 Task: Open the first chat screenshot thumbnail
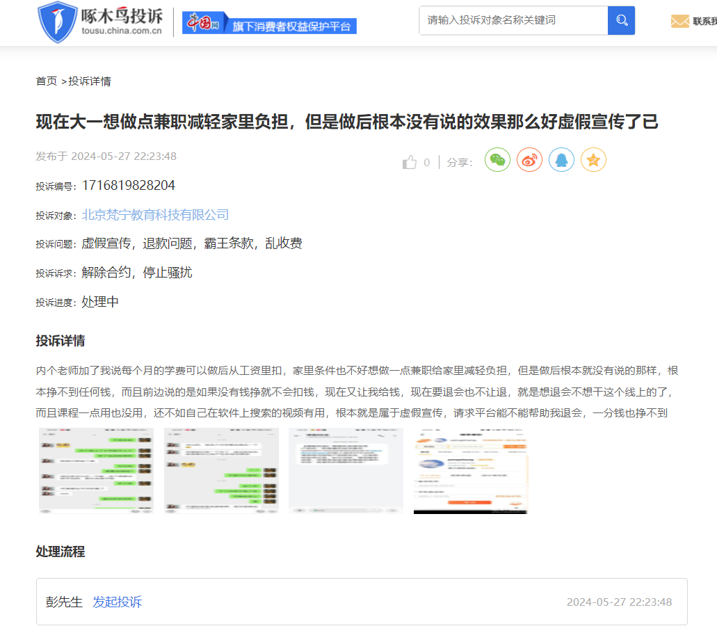96,471
